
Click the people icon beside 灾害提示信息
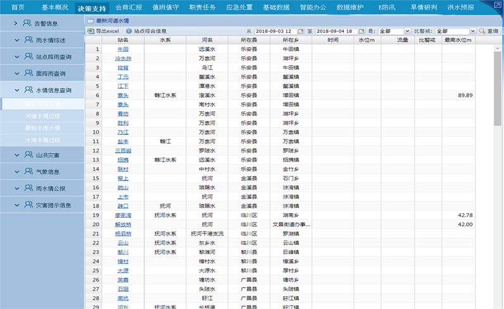tap(28, 205)
